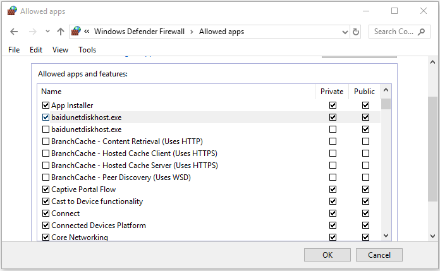The height and width of the screenshot is (271, 440).
Task: Click the apps list scrollbar thumb
Action: [386, 104]
